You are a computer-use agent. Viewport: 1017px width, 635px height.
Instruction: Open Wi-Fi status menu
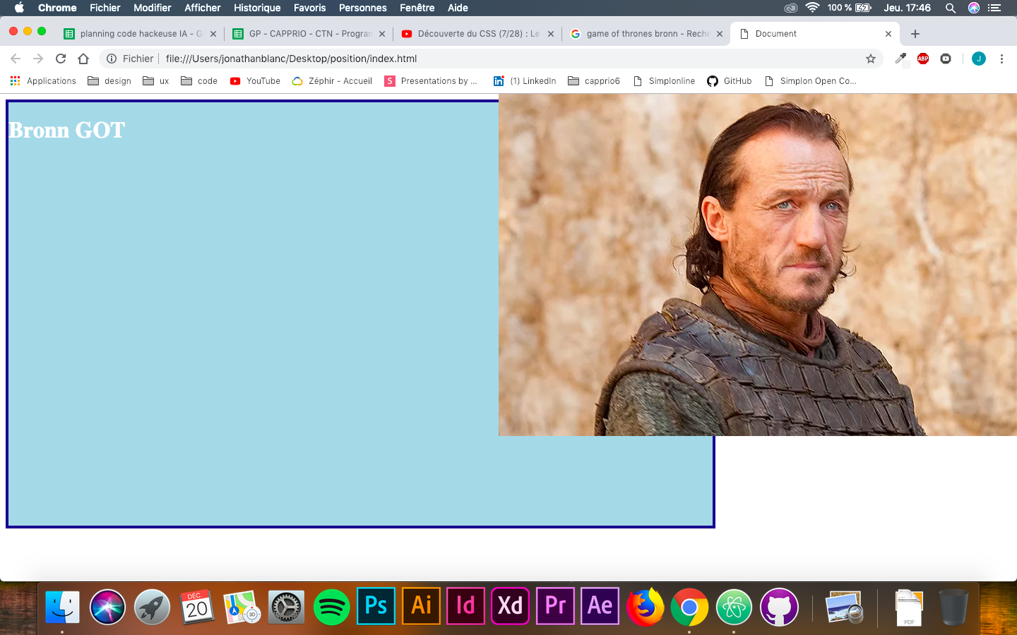pos(812,8)
